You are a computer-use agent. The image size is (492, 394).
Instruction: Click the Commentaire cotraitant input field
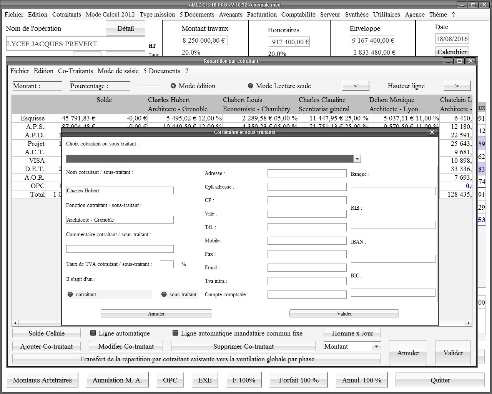(120, 249)
